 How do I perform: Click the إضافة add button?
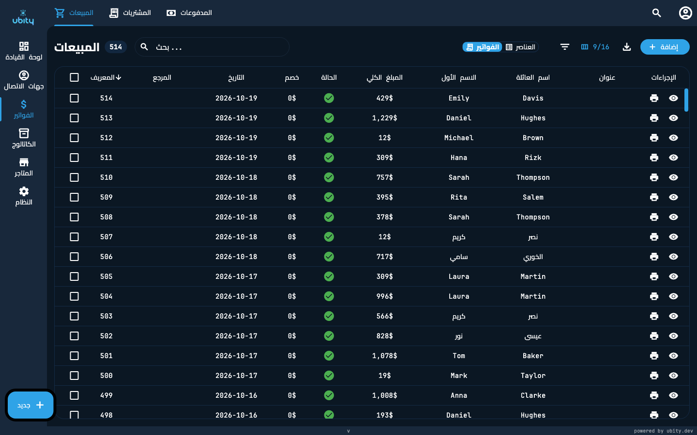click(x=665, y=47)
